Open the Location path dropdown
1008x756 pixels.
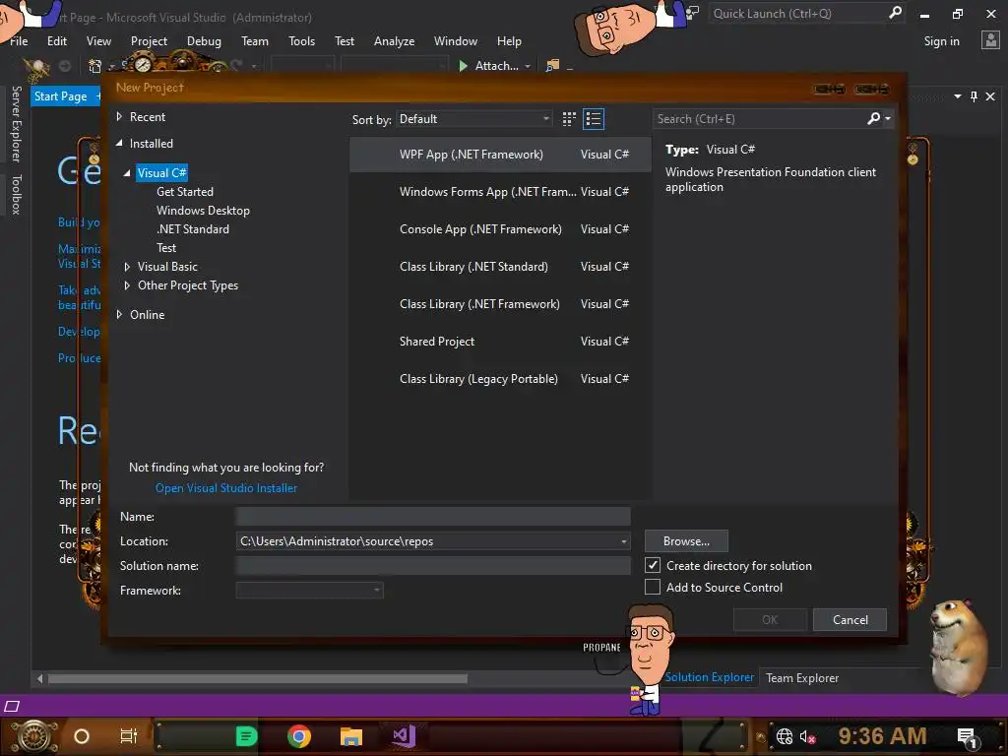pyautogui.click(x=623, y=541)
